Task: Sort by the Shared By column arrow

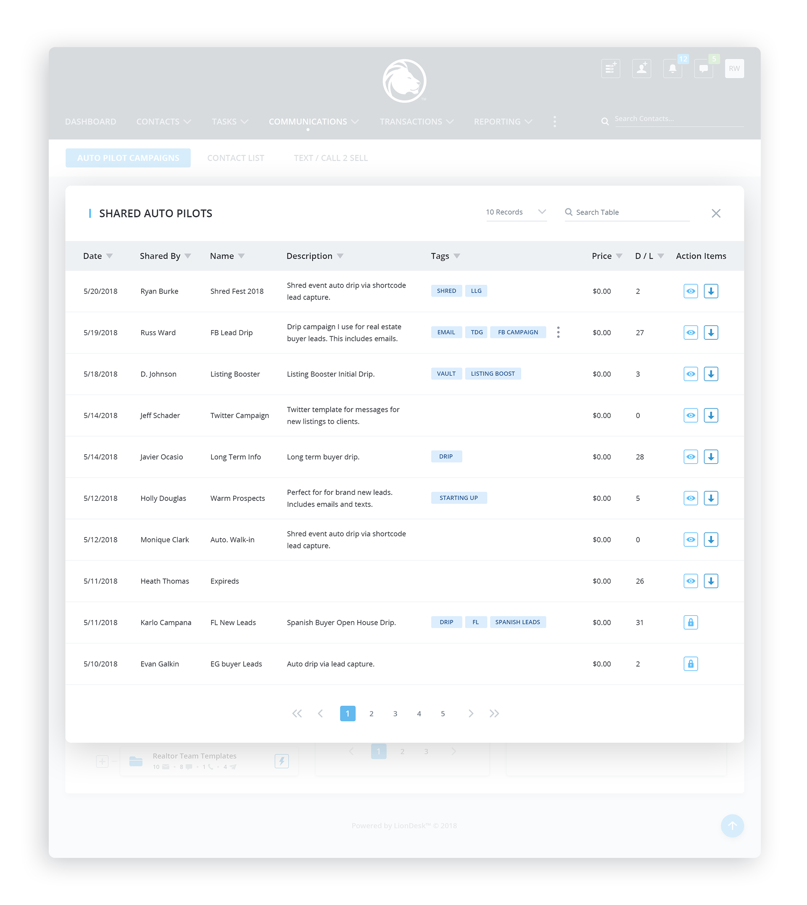Action: 187,256
